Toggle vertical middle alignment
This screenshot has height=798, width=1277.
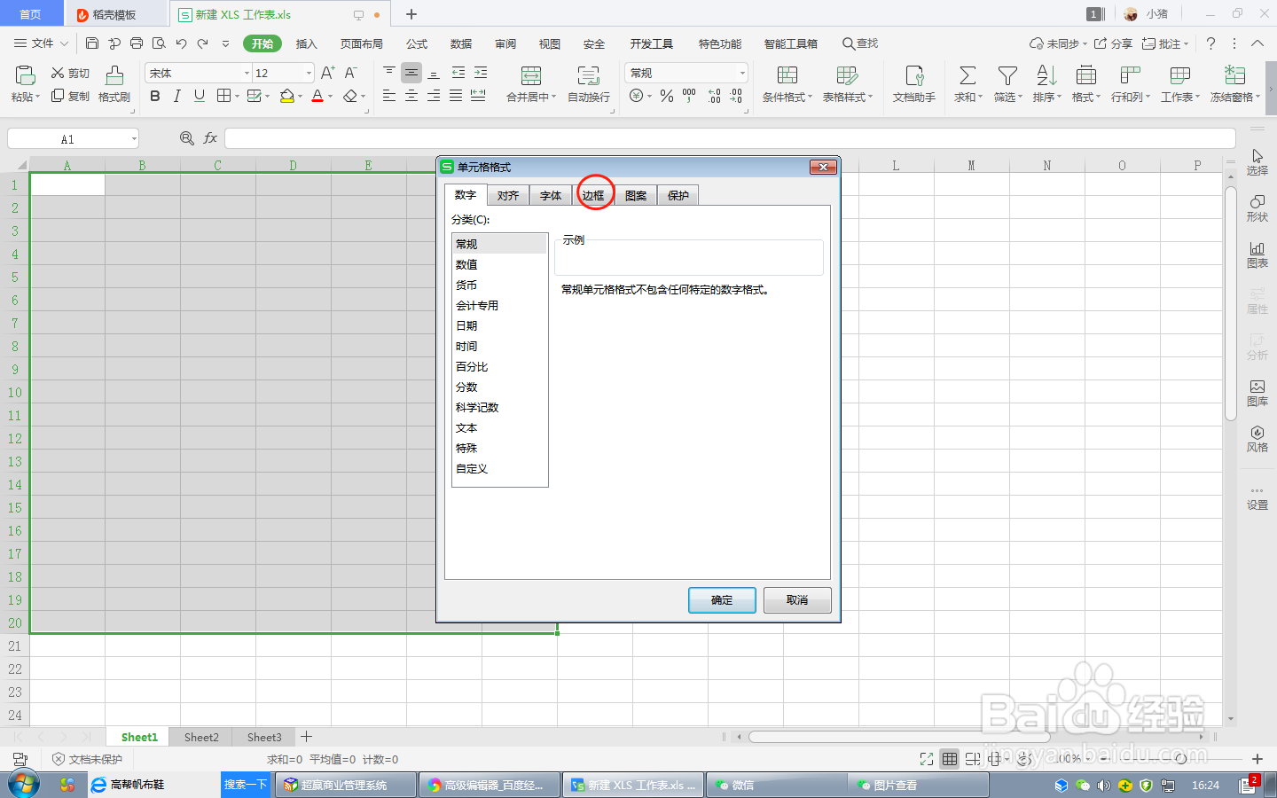(411, 73)
